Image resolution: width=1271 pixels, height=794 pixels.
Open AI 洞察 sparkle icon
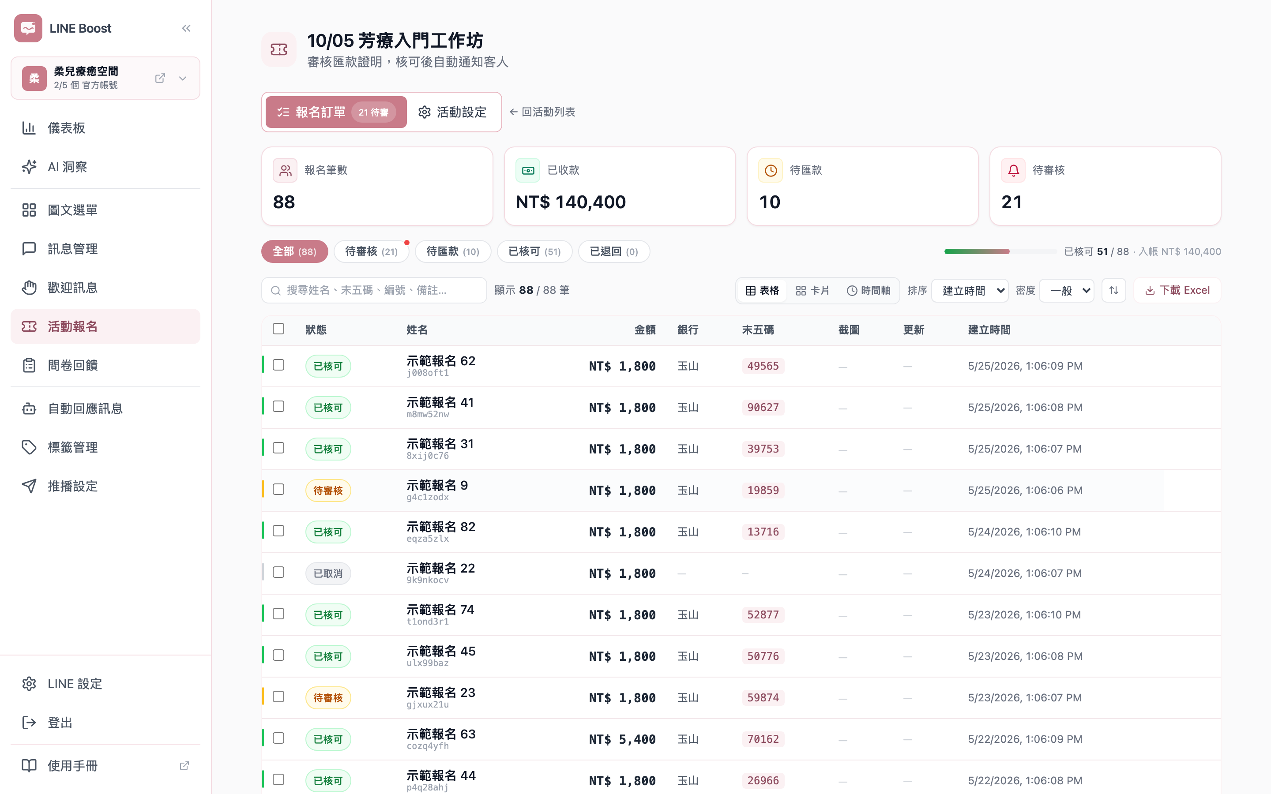(29, 166)
